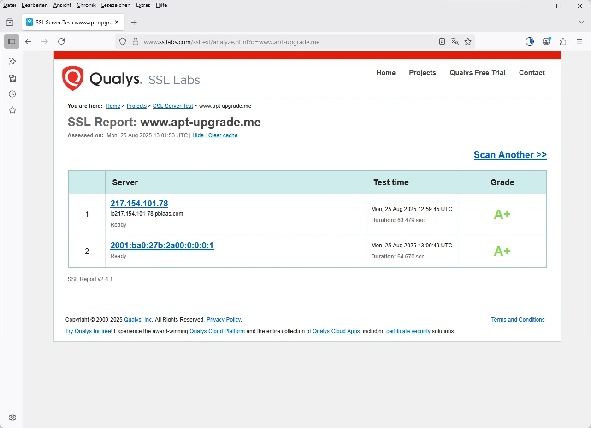Open the Bearbeiten menu
Viewport: 591px width, 428px height.
pos(35,5)
